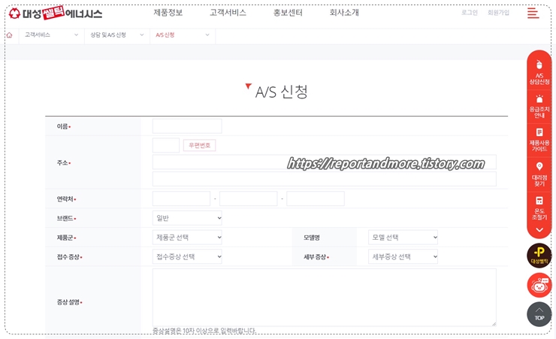Viewport: 556px width, 339px height.
Task: Open the 제품군 선택 dropdown
Action: (x=187, y=238)
